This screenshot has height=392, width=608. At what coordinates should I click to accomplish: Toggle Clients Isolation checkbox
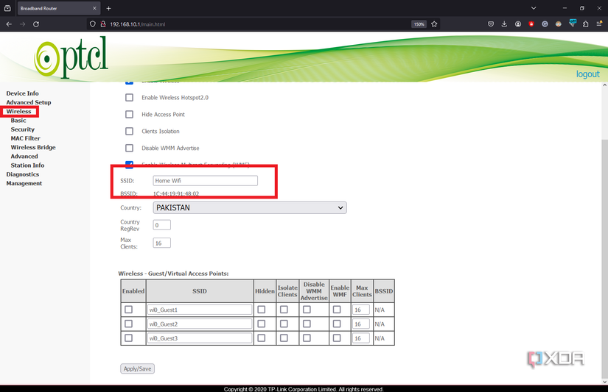(129, 131)
